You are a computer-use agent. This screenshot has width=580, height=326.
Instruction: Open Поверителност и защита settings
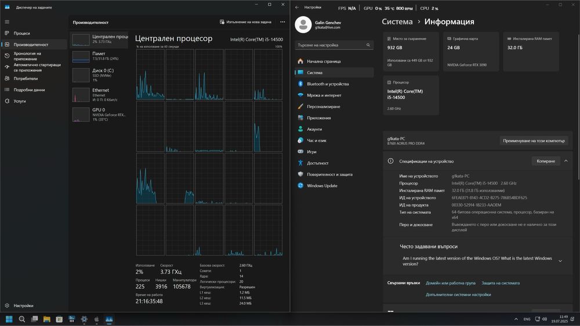pyautogui.click(x=334, y=175)
